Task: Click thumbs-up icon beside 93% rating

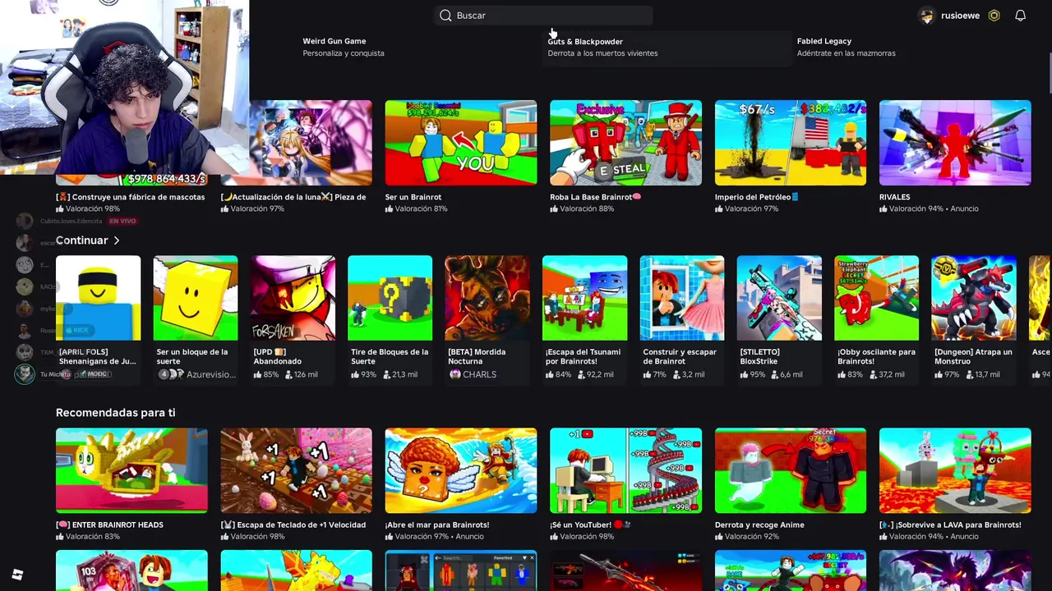Action: pos(355,374)
